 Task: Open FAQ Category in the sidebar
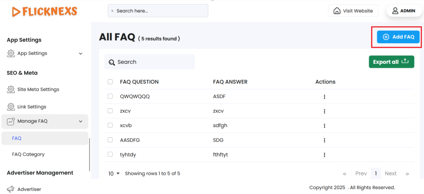[28, 154]
